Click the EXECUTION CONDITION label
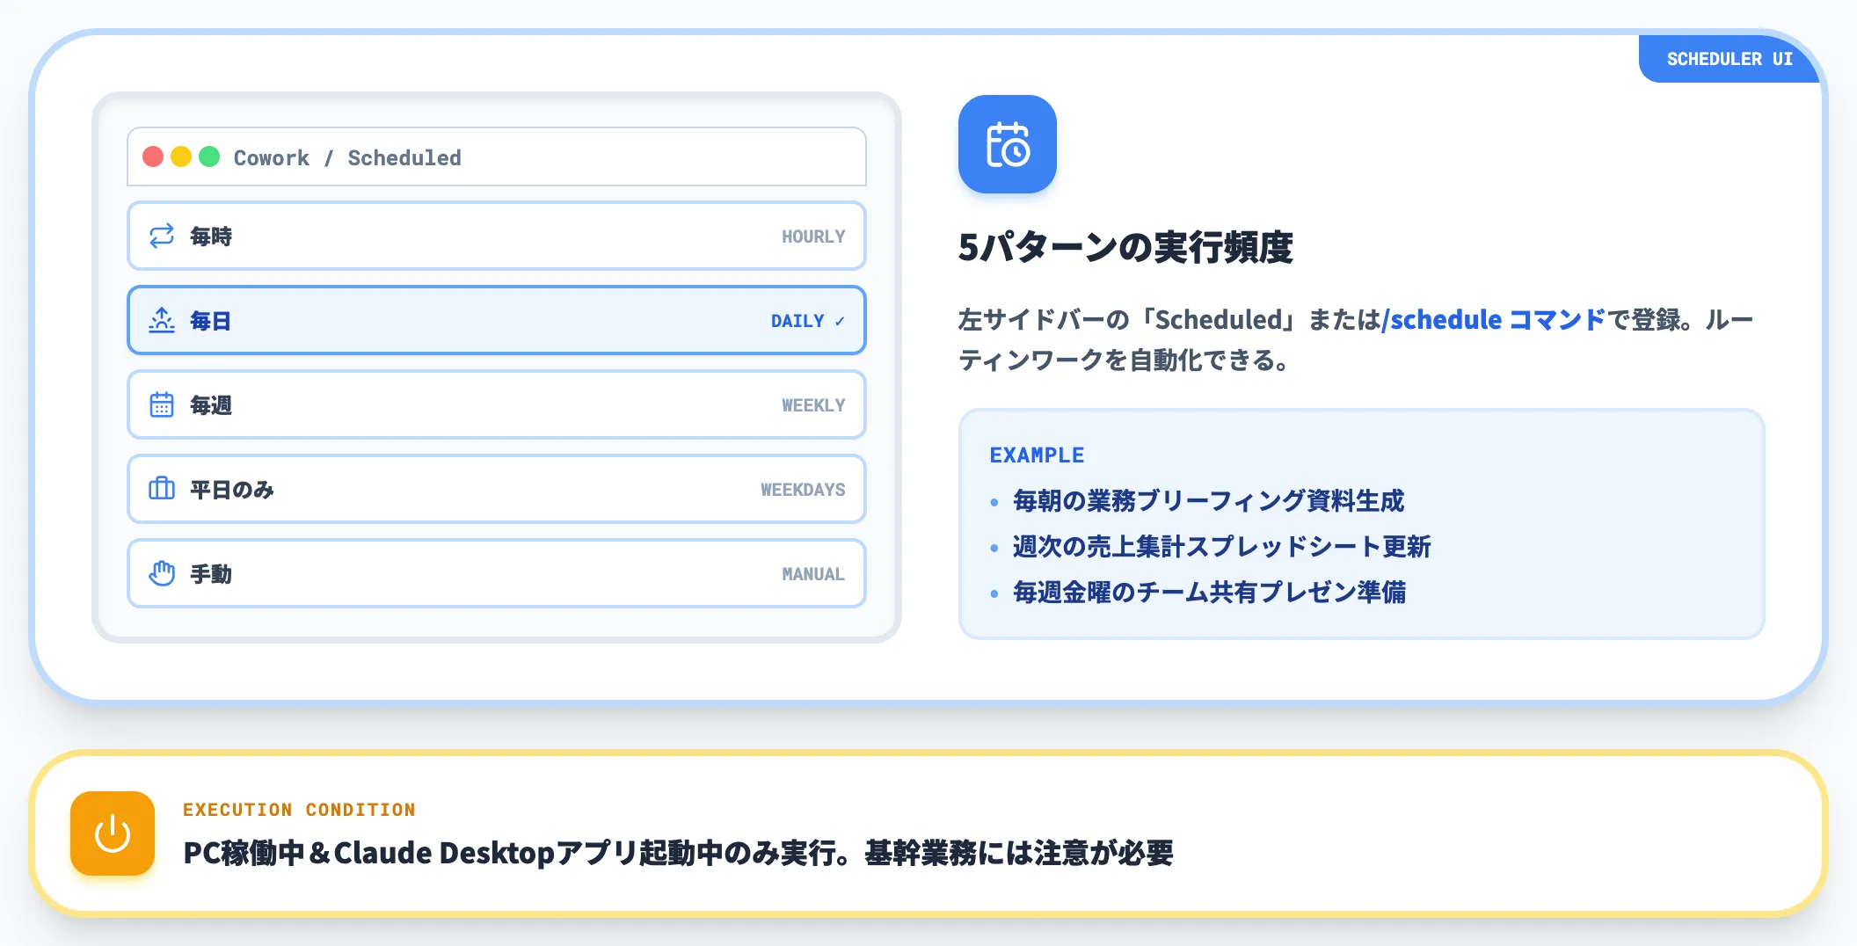The width and height of the screenshot is (1857, 946). pos(299,810)
